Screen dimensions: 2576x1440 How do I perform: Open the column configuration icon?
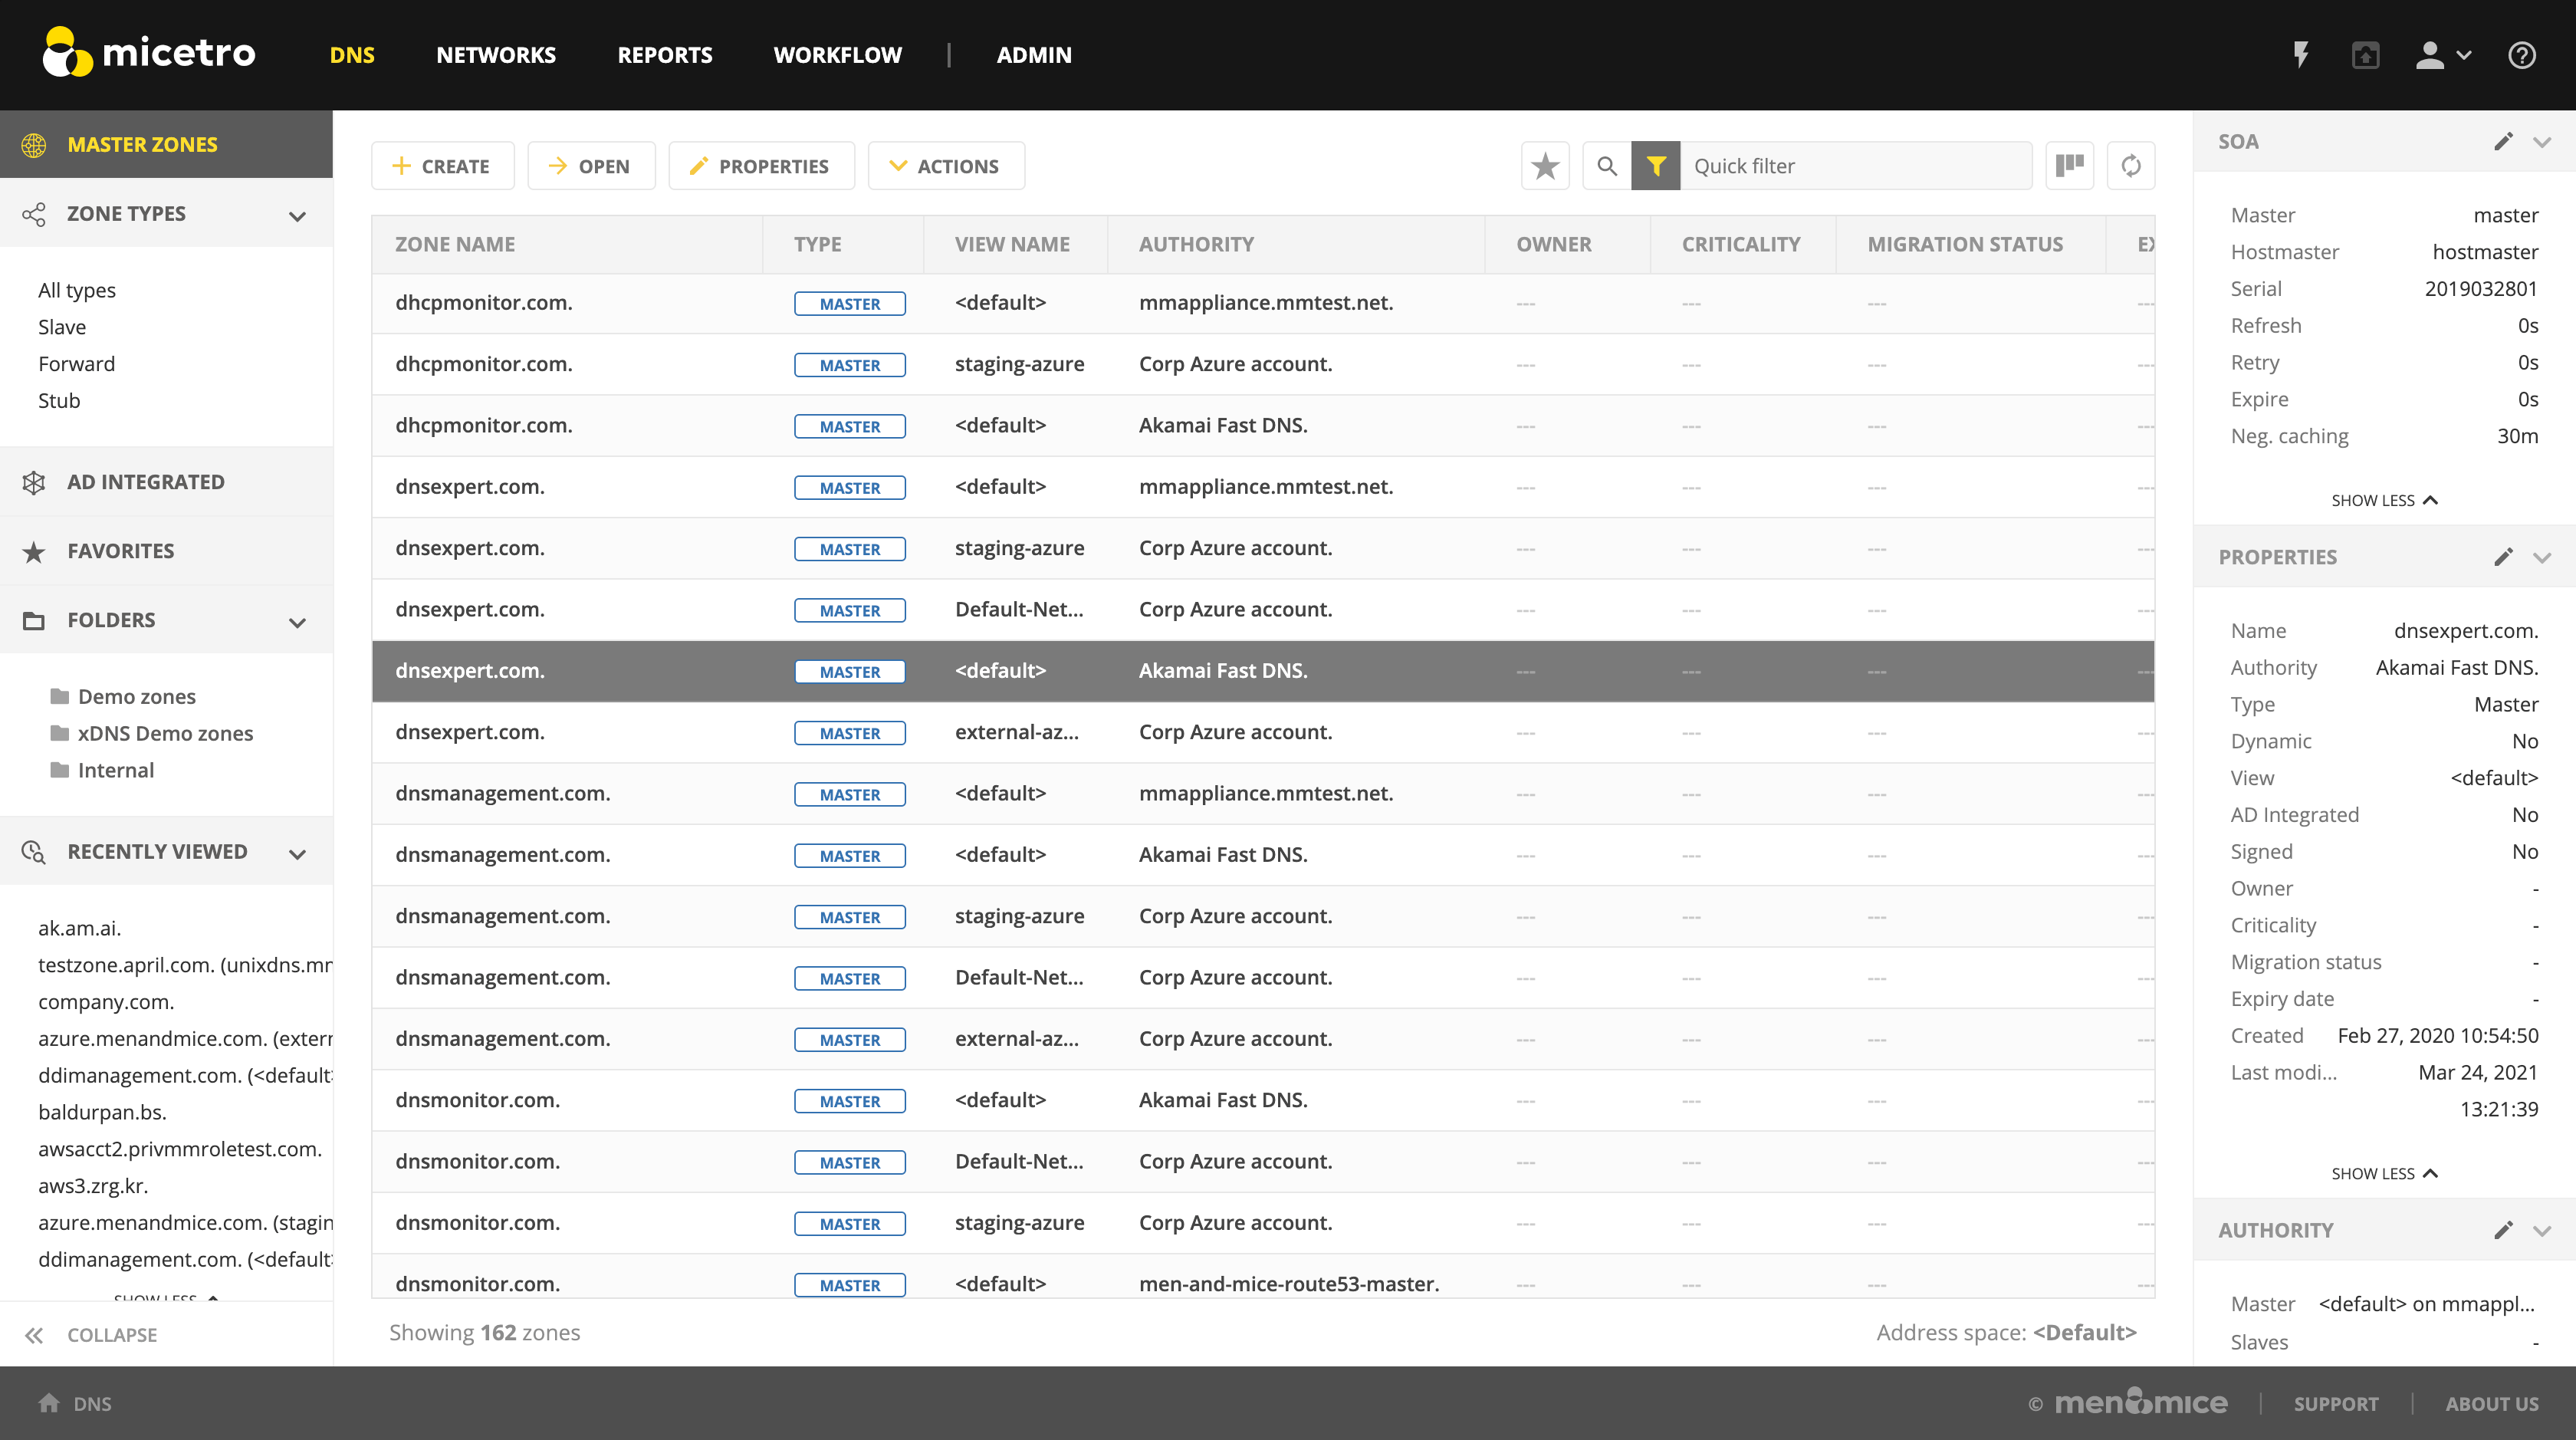point(2069,166)
